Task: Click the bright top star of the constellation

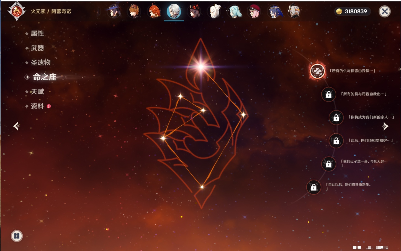Action: [201, 66]
